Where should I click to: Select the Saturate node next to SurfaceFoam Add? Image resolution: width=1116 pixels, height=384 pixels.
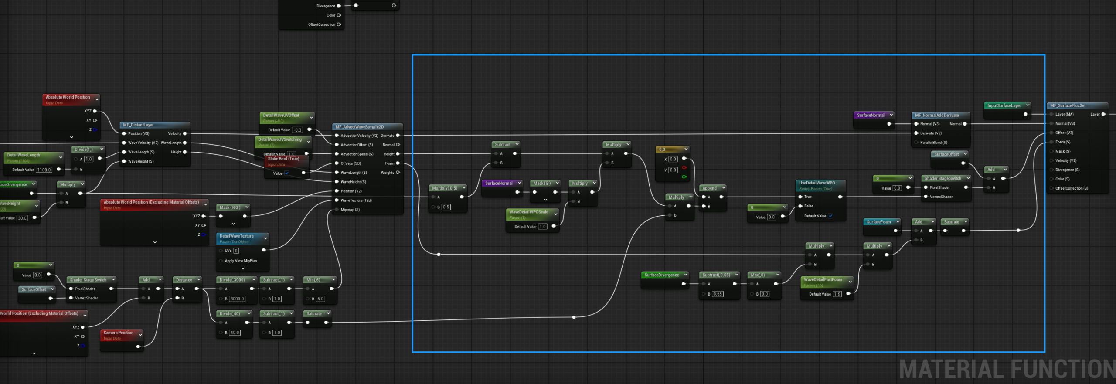[x=951, y=222]
